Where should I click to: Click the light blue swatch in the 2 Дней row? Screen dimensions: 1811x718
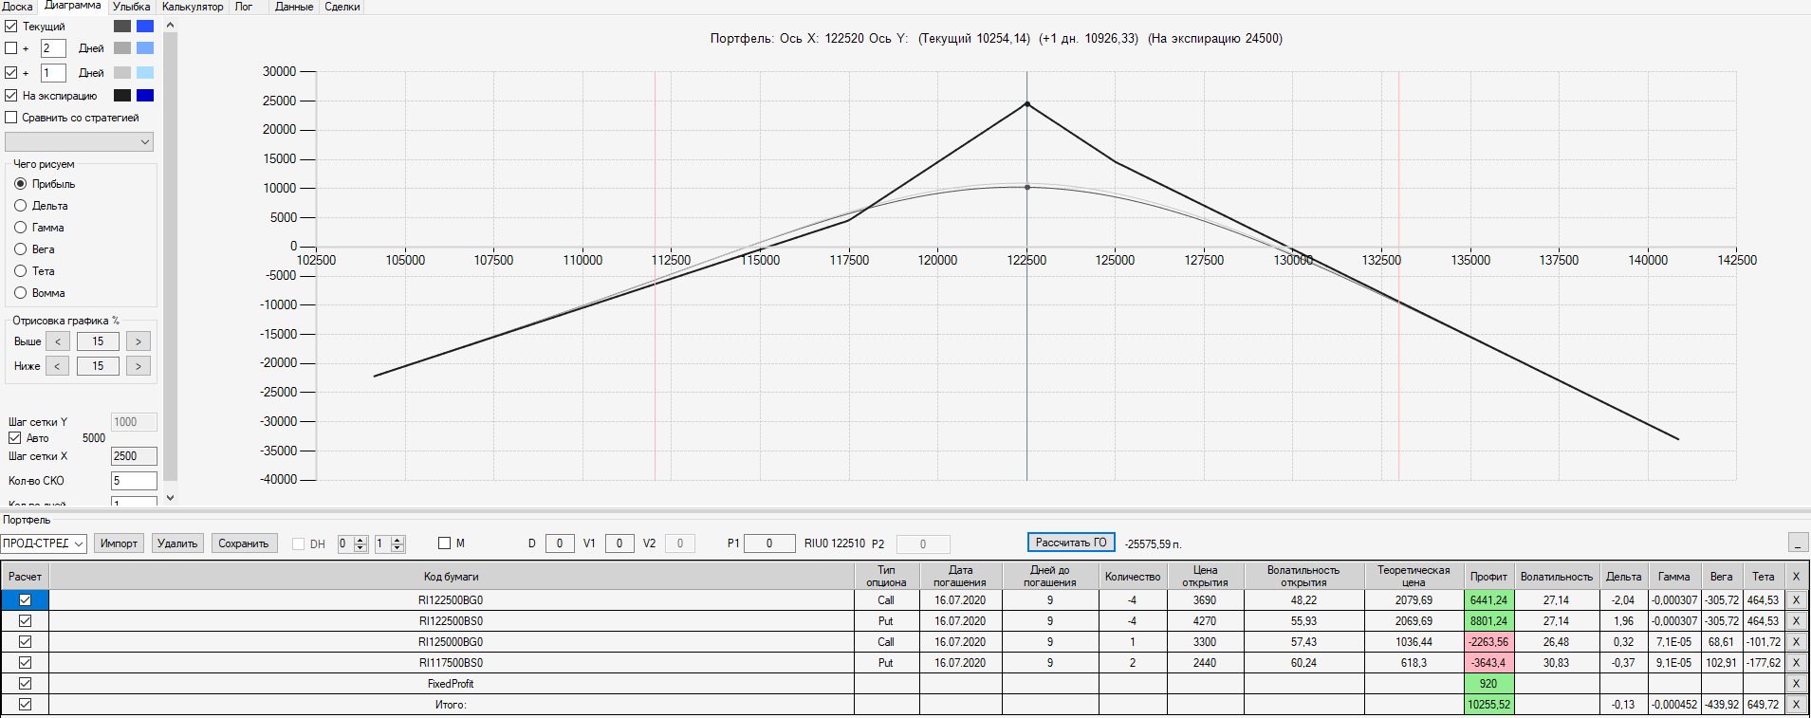tap(145, 48)
